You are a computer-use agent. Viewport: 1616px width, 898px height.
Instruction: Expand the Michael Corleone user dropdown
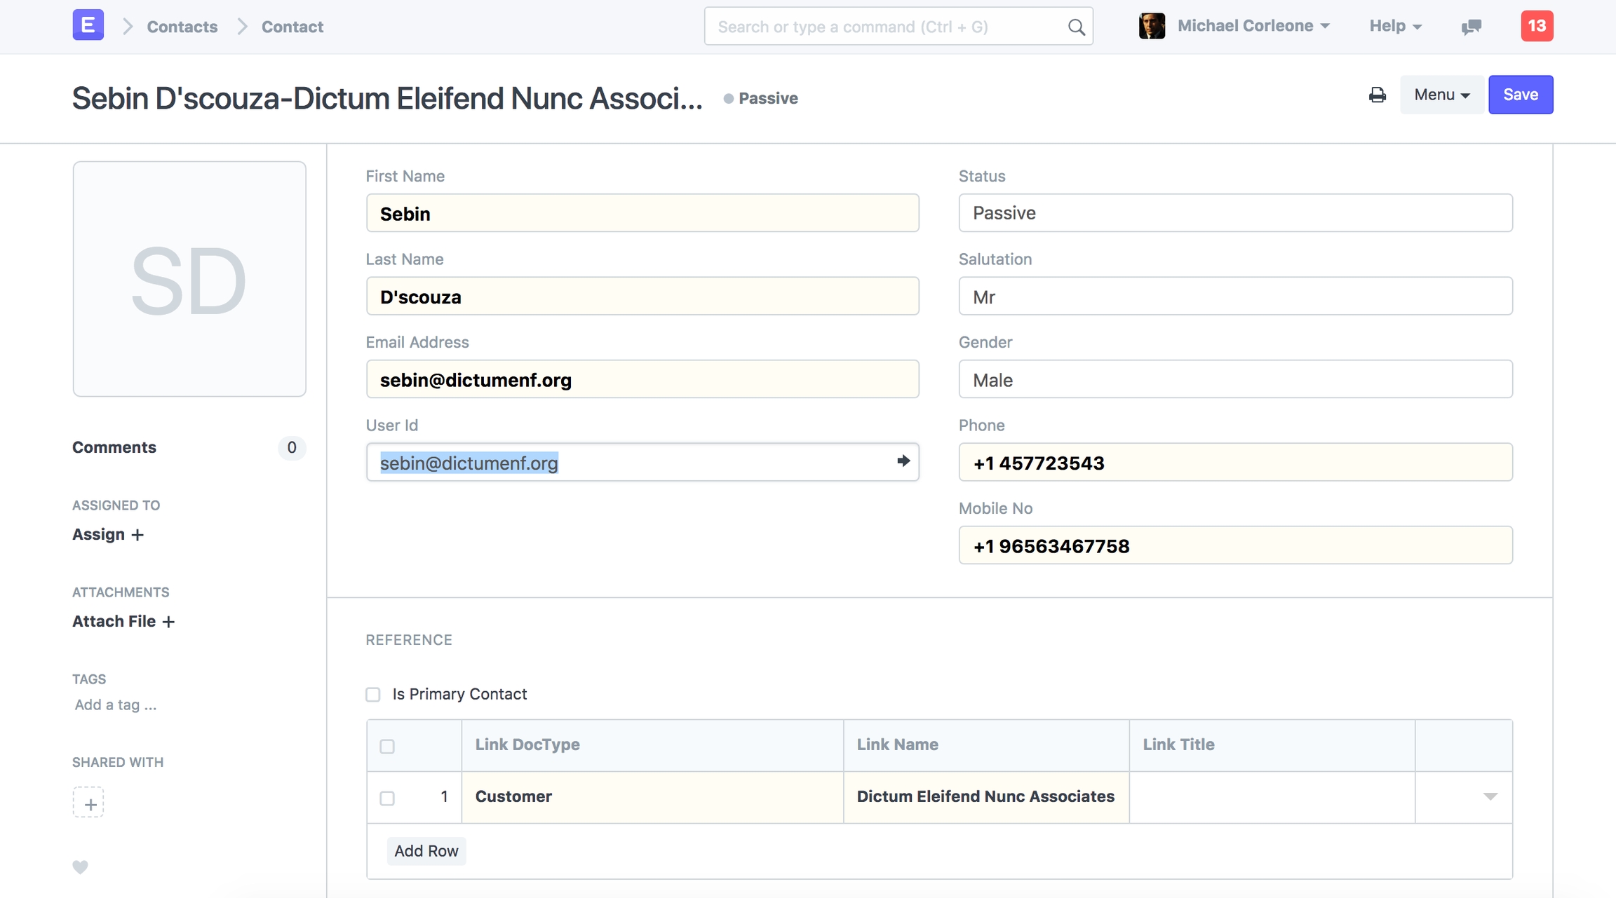[1253, 26]
